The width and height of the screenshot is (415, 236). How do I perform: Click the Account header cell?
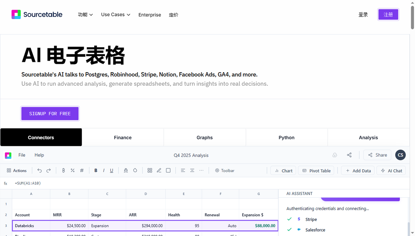[31, 215]
